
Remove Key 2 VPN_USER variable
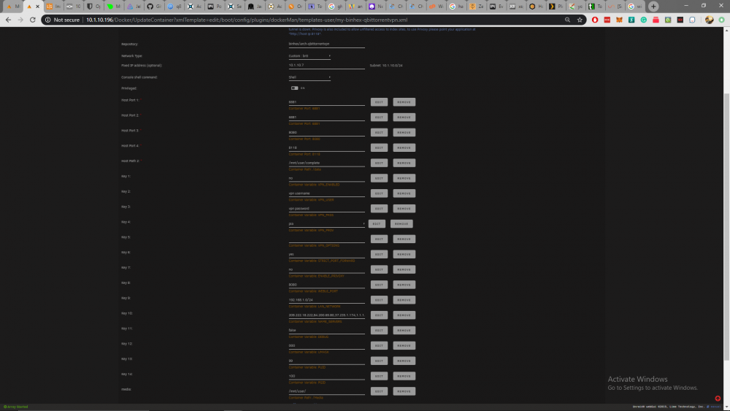[404, 193]
